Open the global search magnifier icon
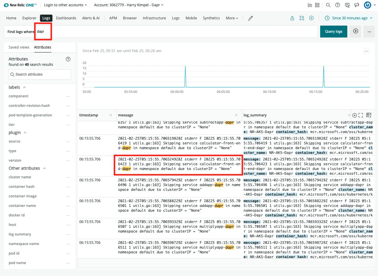Image resolution: width=378 pixels, height=276 pixels. pos(328,5)
